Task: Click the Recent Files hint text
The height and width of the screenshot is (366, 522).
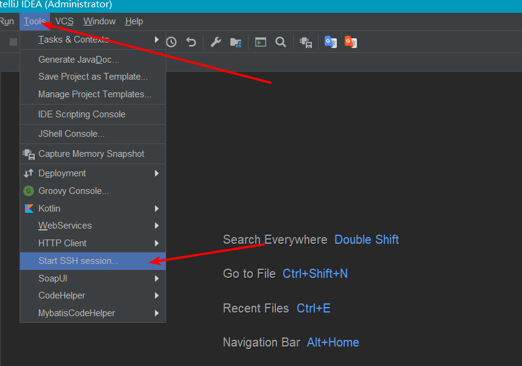Action: (x=256, y=308)
